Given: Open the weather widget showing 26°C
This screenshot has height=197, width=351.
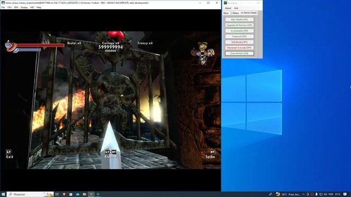Looking at the screenshot, I should tap(288, 194).
